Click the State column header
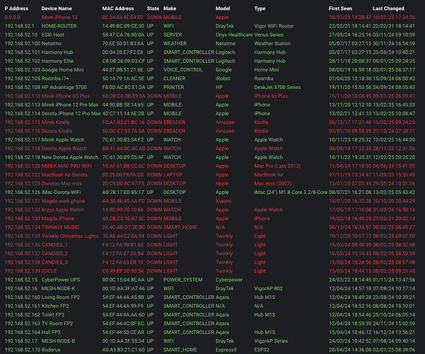Viewport: 425px width, 354px height. point(153,8)
